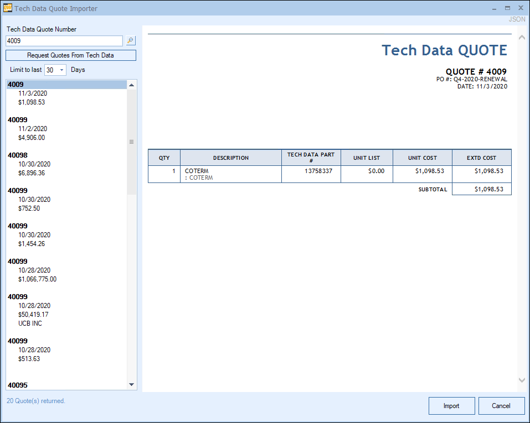The width and height of the screenshot is (530, 423).
Task: Click the UNIT COST column header
Action: click(423, 158)
